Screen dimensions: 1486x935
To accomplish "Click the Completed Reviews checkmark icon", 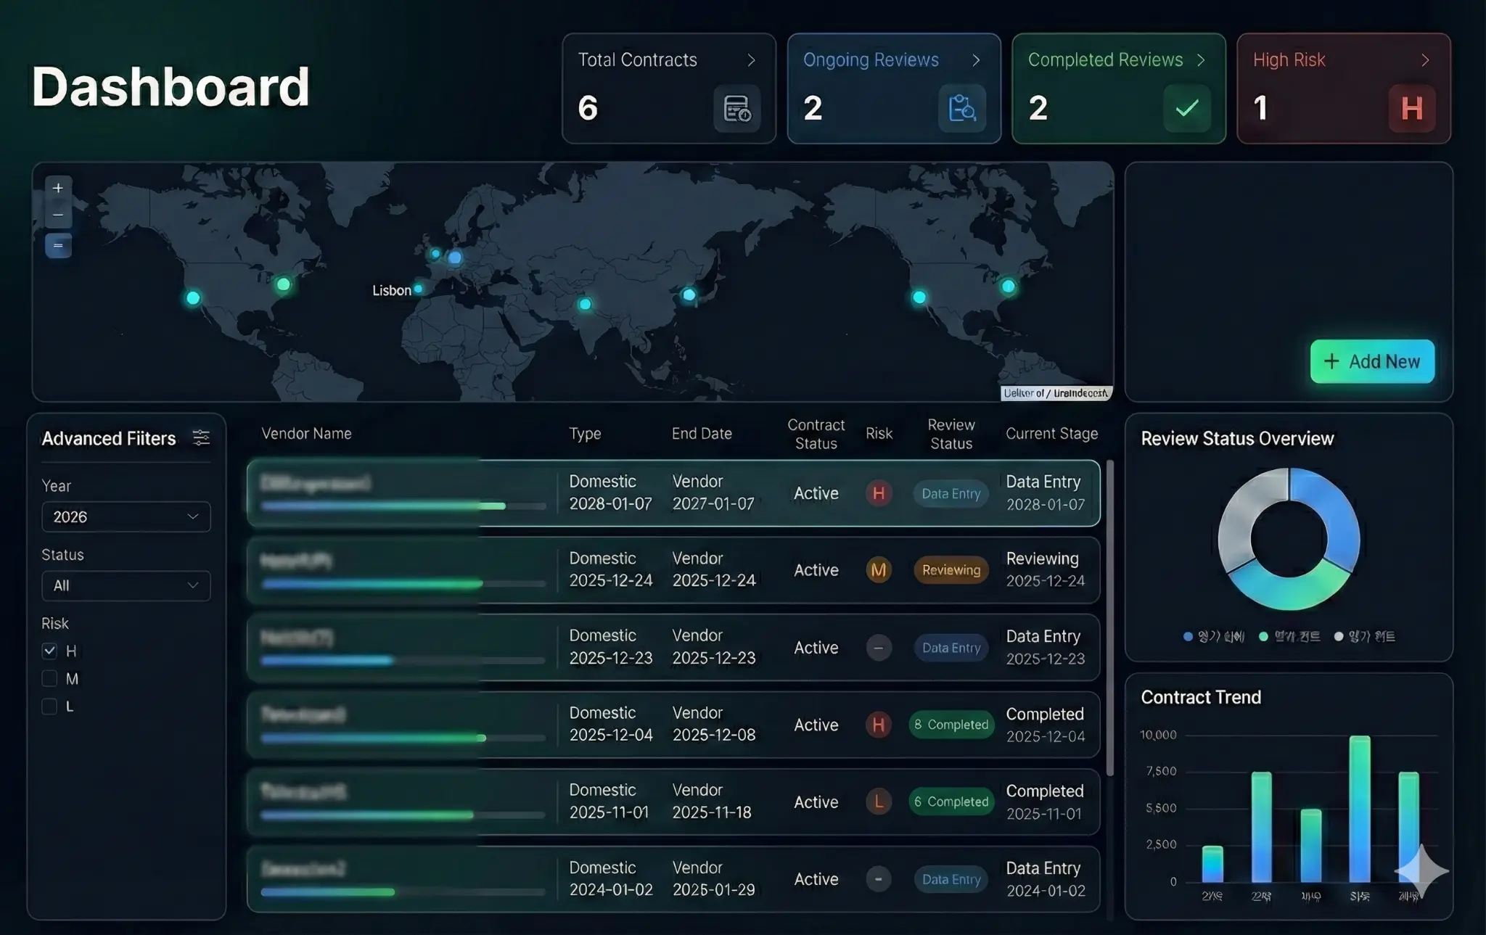I will [1186, 109].
